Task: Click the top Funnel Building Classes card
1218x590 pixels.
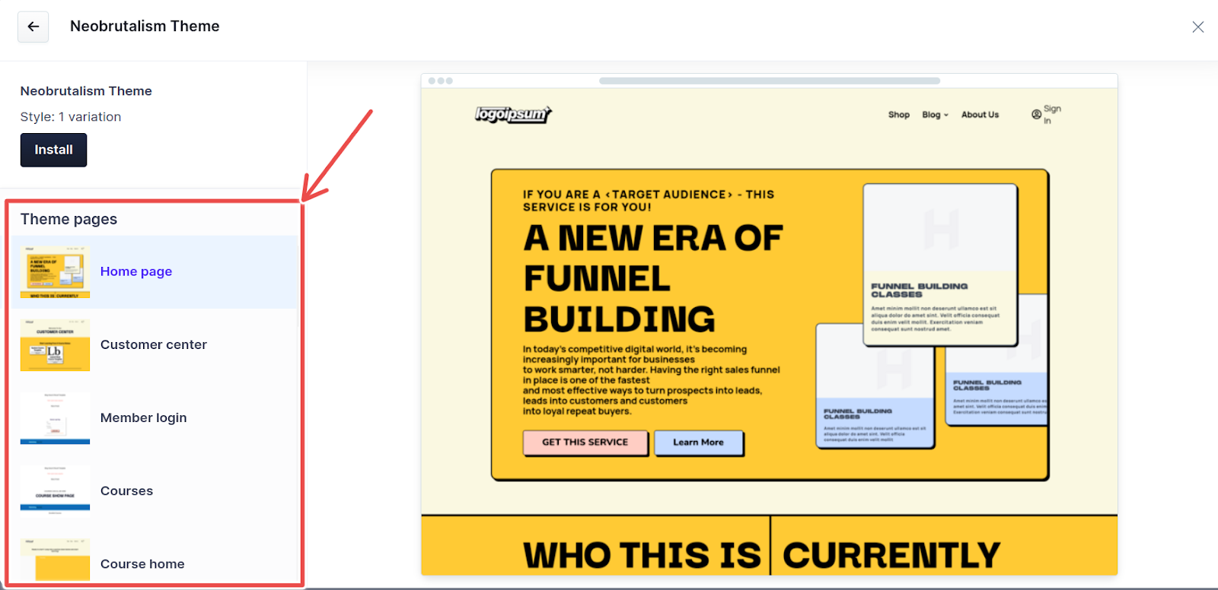Action: (x=940, y=265)
